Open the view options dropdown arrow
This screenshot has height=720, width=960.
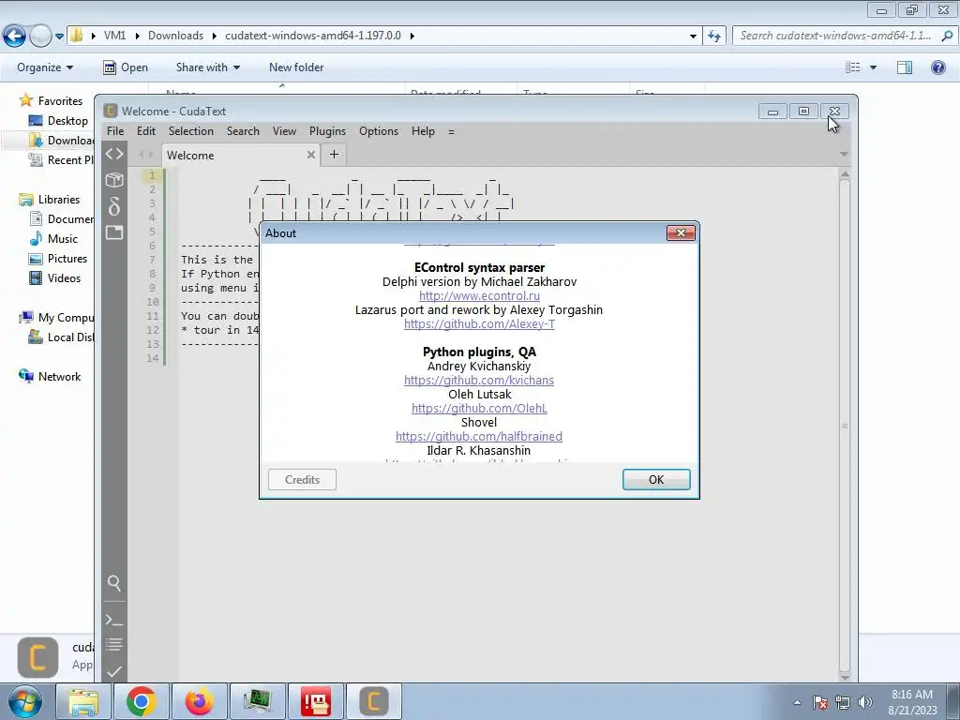click(873, 67)
